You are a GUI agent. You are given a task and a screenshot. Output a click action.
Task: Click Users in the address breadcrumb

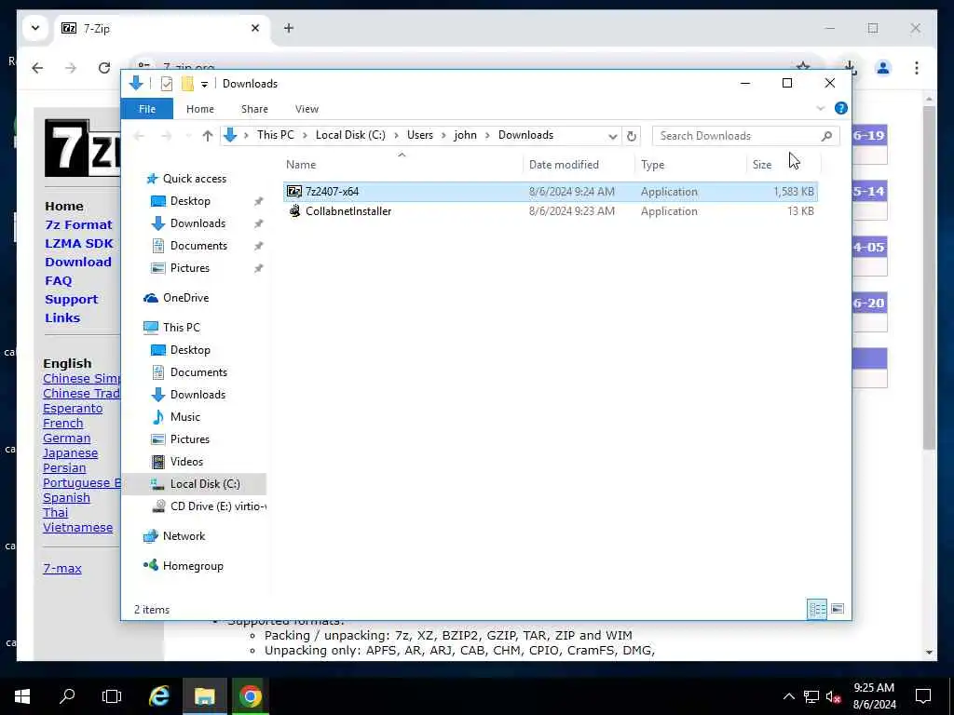pos(420,135)
